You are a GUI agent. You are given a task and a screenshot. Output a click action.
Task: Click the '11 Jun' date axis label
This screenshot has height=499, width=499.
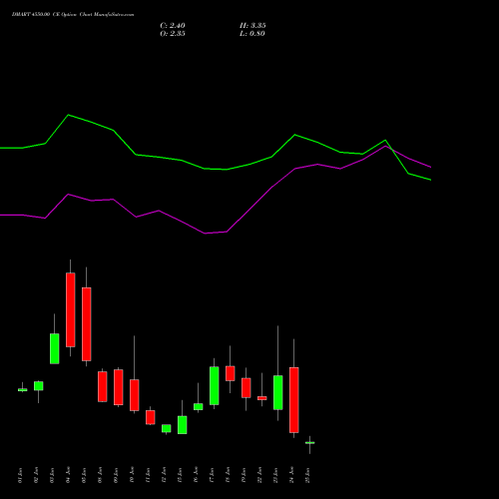[148, 475]
